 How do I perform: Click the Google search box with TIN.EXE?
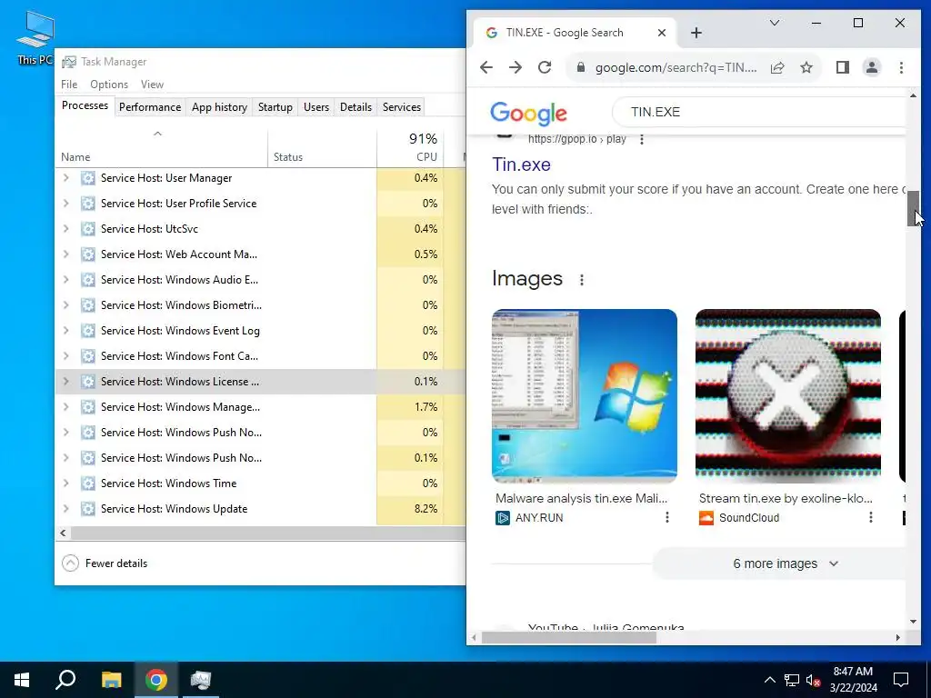[760, 112]
